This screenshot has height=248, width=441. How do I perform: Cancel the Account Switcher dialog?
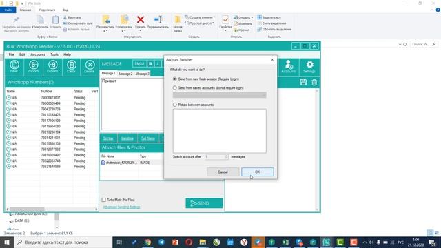(x=223, y=172)
